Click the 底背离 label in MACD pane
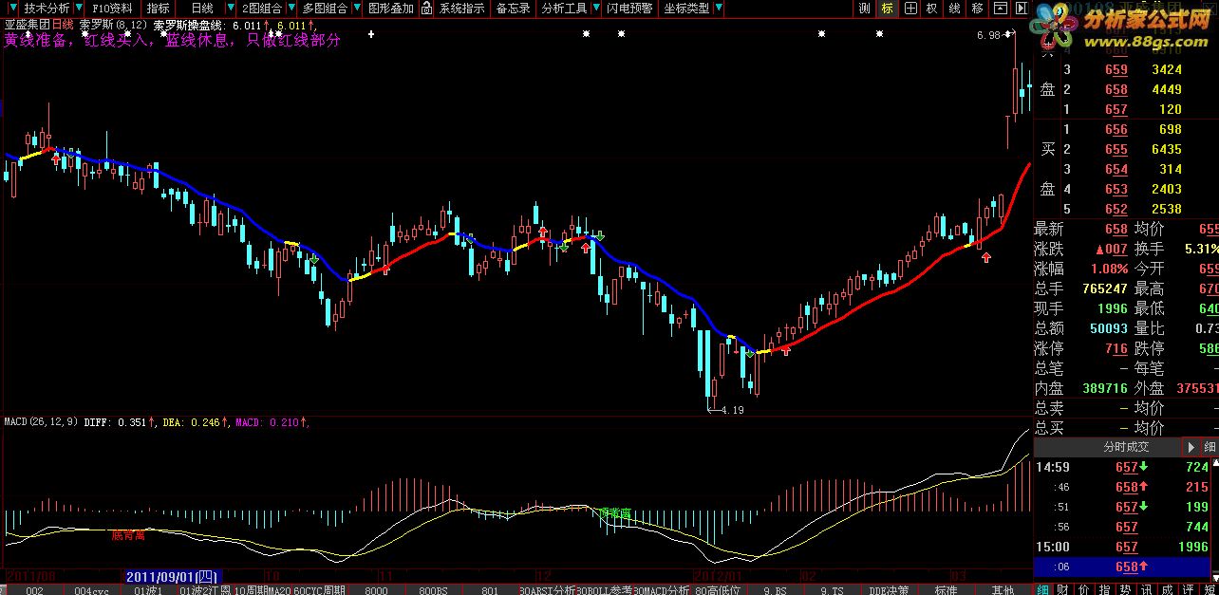 click(128, 535)
